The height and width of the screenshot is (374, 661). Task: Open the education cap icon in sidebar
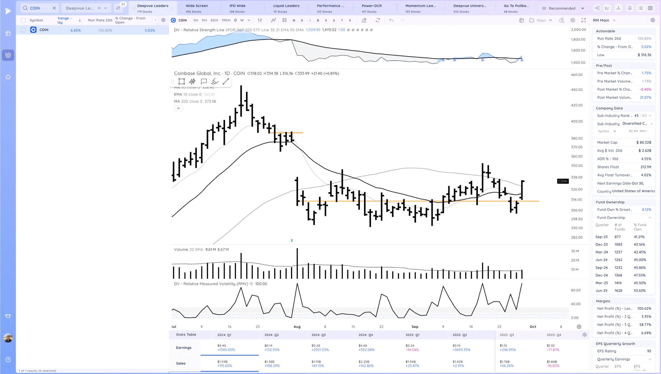(x=8, y=316)
